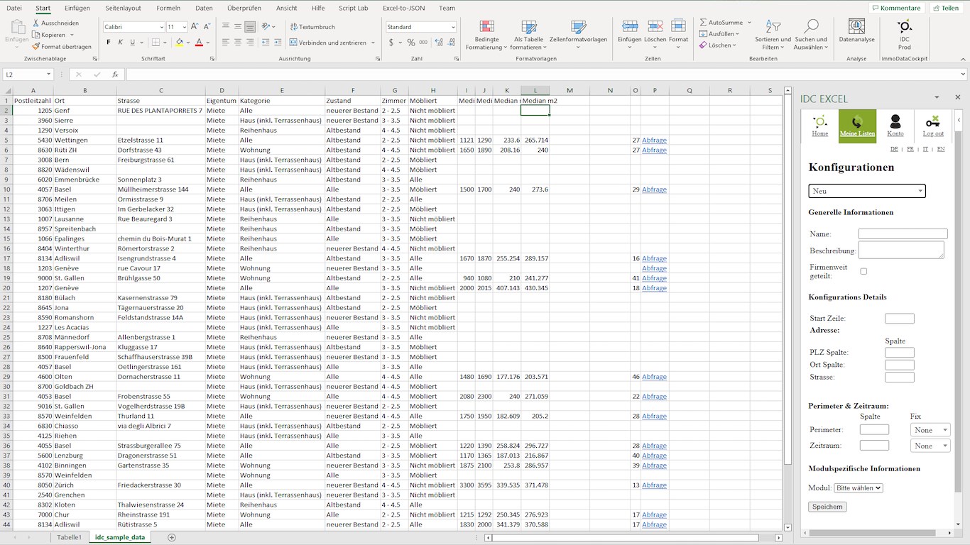Open Als Tabelle formatieren gallery
The image size is (970, 545).
pyautogui.click(x=528, y=35)
